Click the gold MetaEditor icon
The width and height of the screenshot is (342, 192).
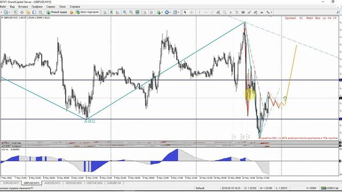pos(71,12)
